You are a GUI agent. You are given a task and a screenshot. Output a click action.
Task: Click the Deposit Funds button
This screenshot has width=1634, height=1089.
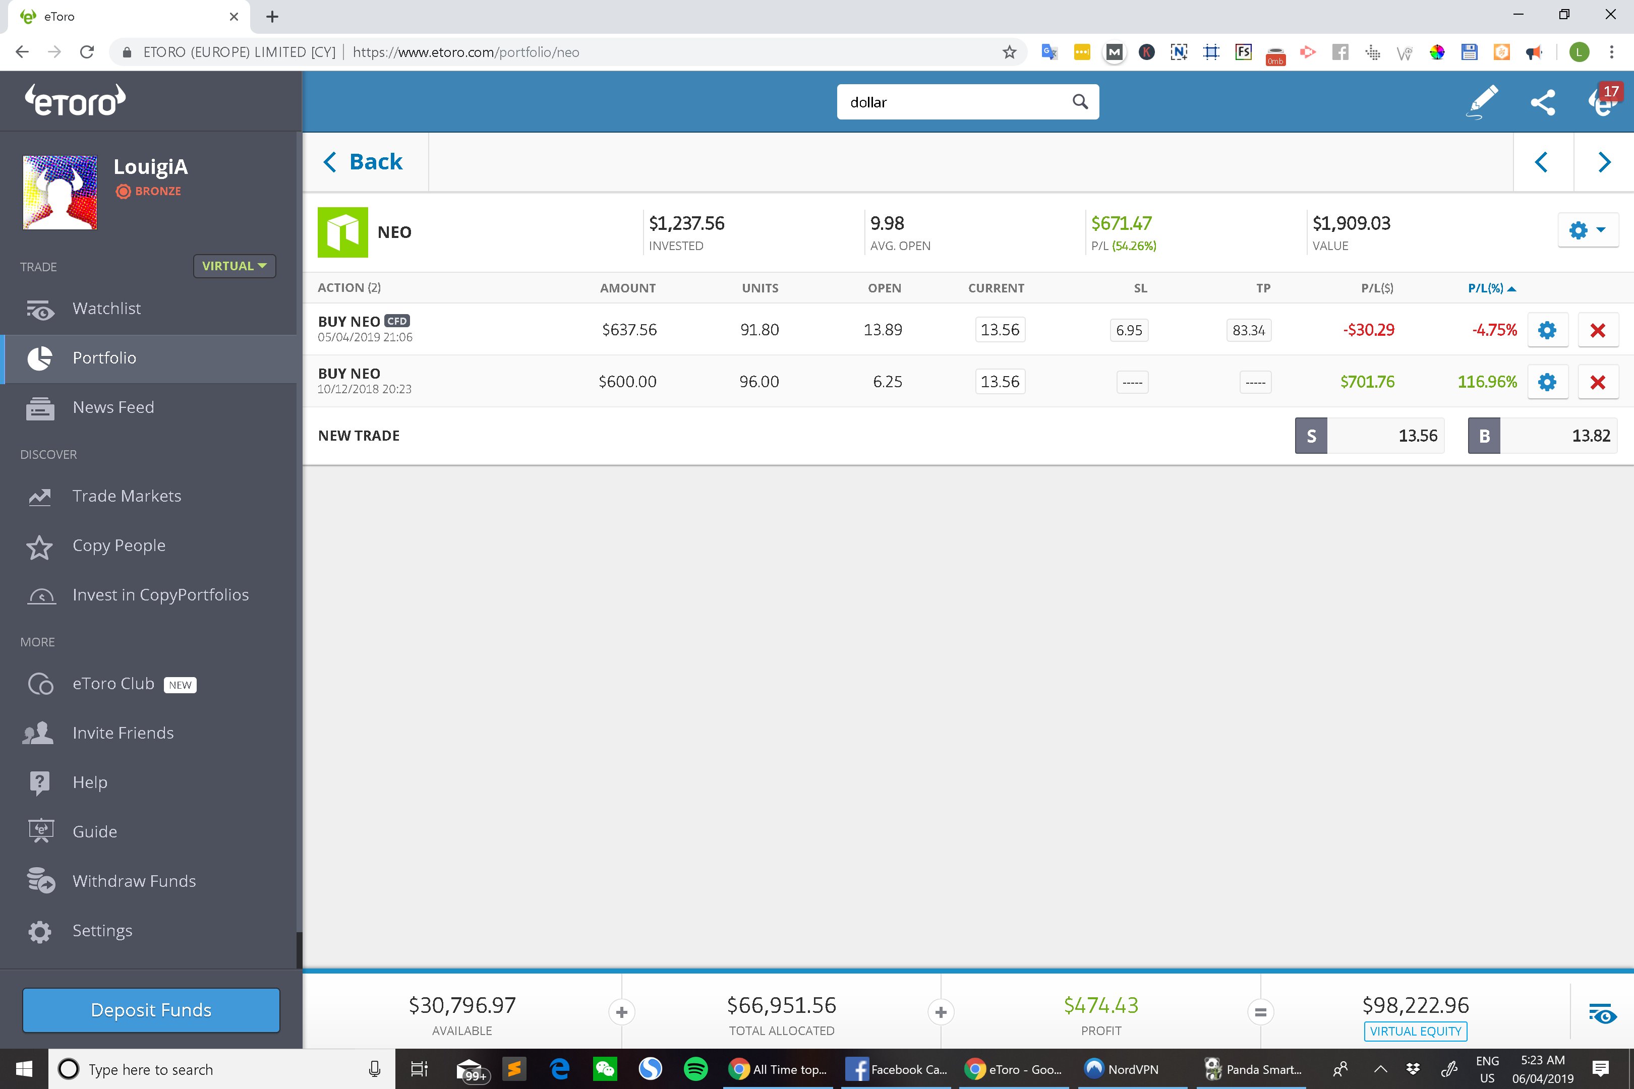point(151,1010)
